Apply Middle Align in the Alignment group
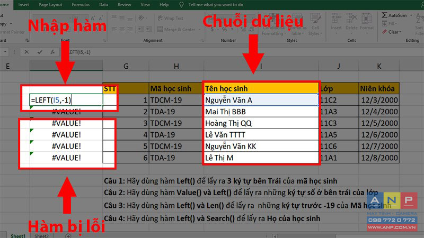This screenshot has width=424, height=238. tap(122, 18)
